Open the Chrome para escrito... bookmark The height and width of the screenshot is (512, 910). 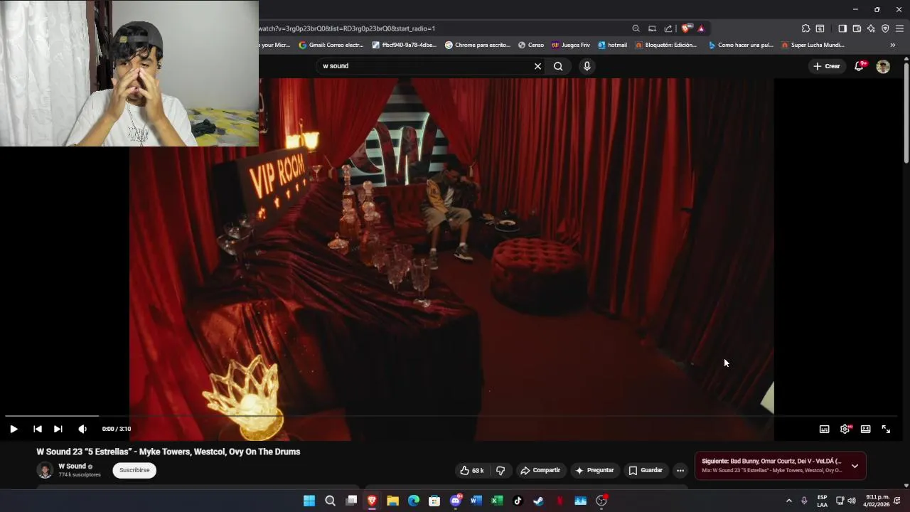point(478,45)
